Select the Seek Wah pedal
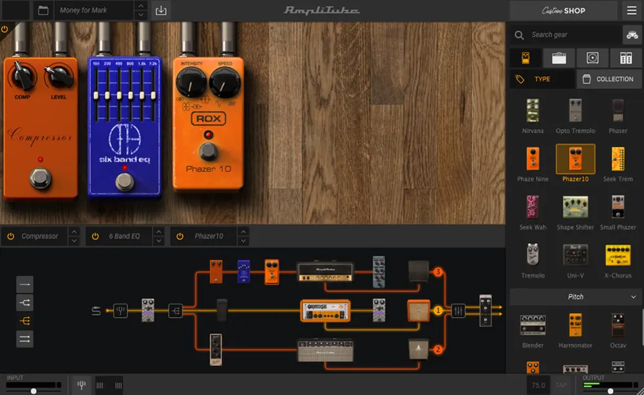The height and width of the screenshot is (395, 644). click(x=533, y=212)
